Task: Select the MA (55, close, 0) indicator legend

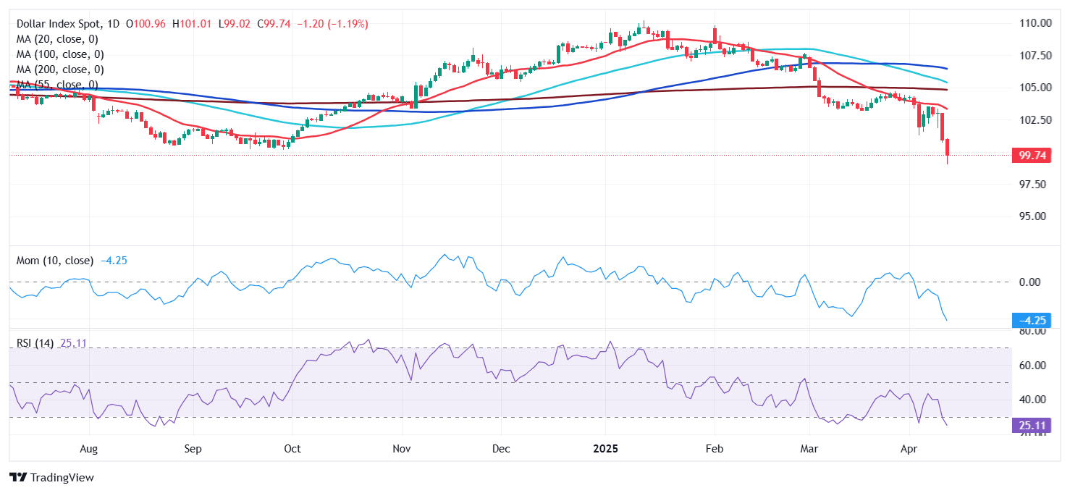Action: (57, 84)
